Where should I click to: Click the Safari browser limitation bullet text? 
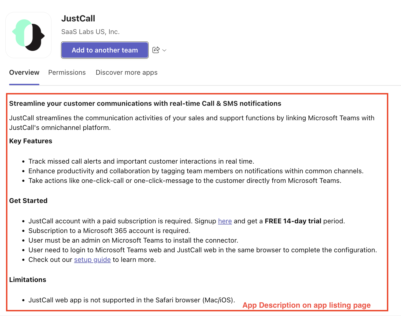[x=132, y=300]
